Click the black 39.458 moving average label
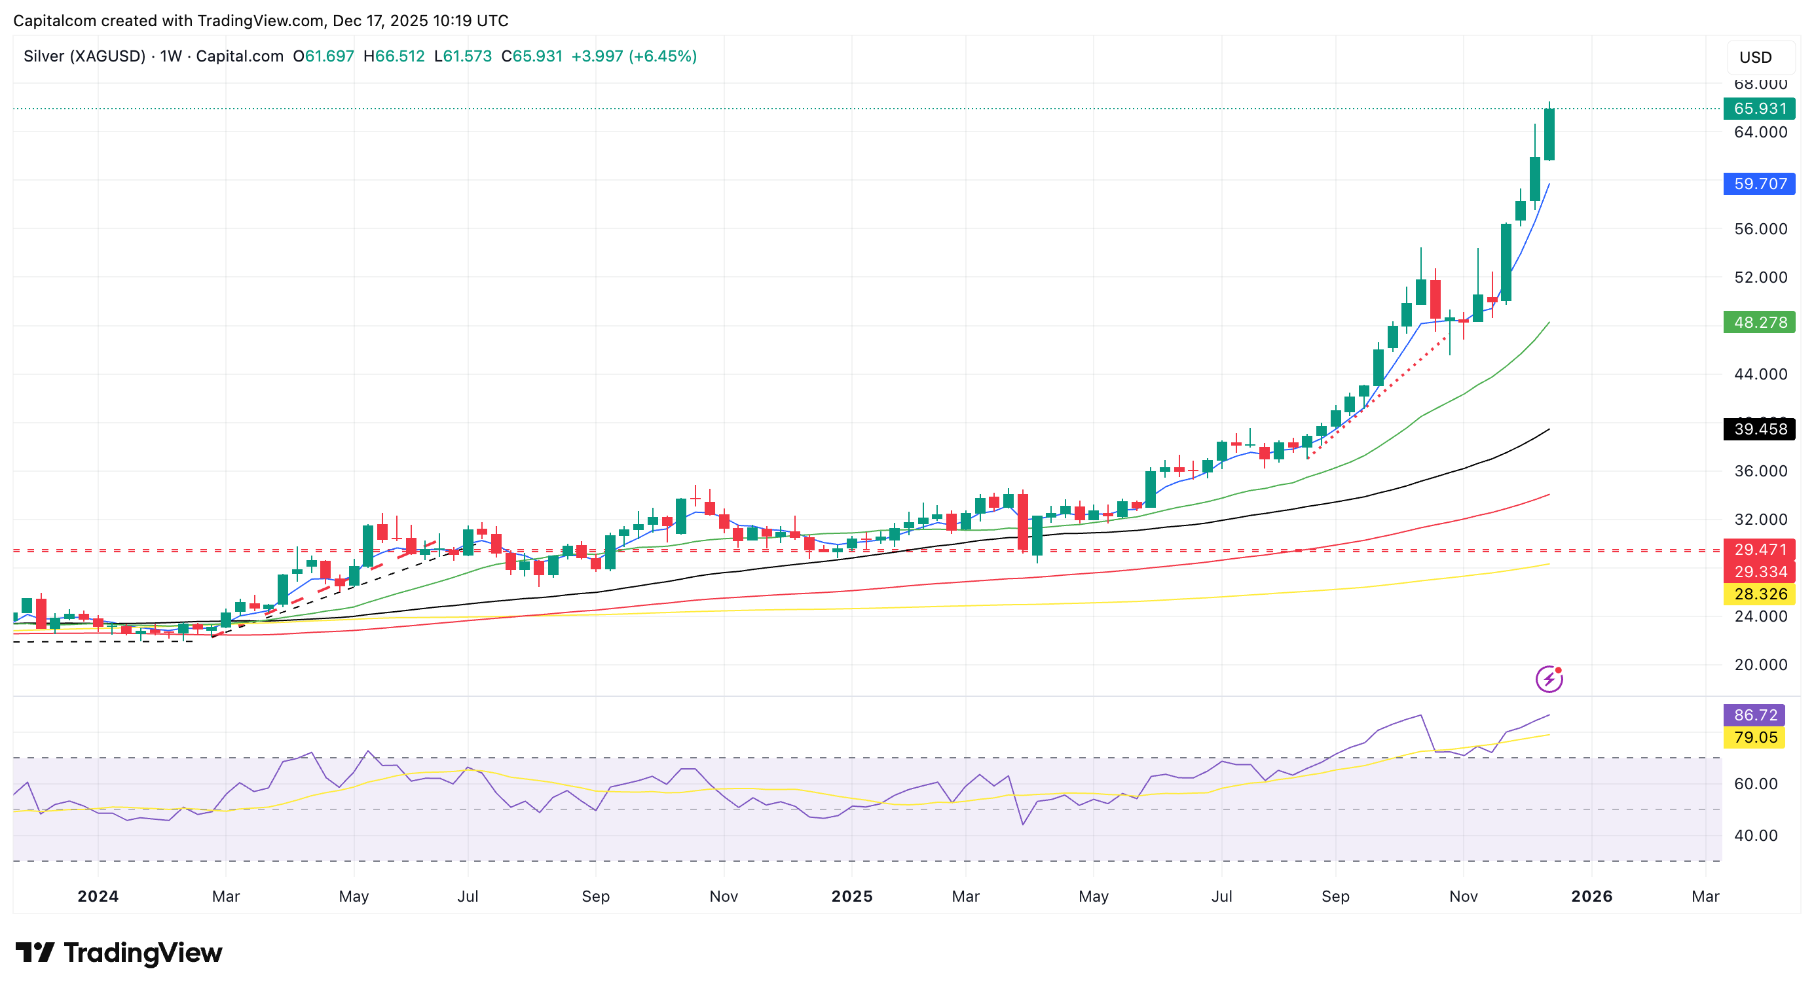This screenshot has width=1814, height=992. pos(1758,429)
